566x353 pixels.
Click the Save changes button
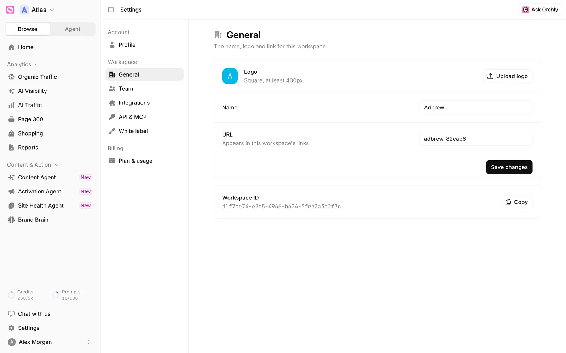click(509, 167)
